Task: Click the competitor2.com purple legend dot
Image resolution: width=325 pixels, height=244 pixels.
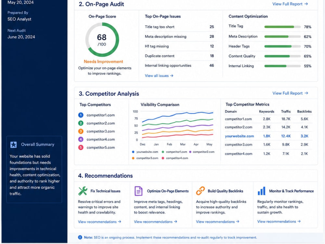Action: point(190,152)
